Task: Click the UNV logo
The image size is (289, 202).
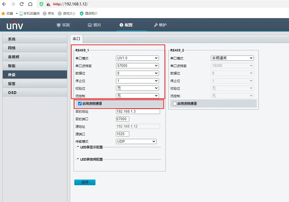Action: coord(15,25)
